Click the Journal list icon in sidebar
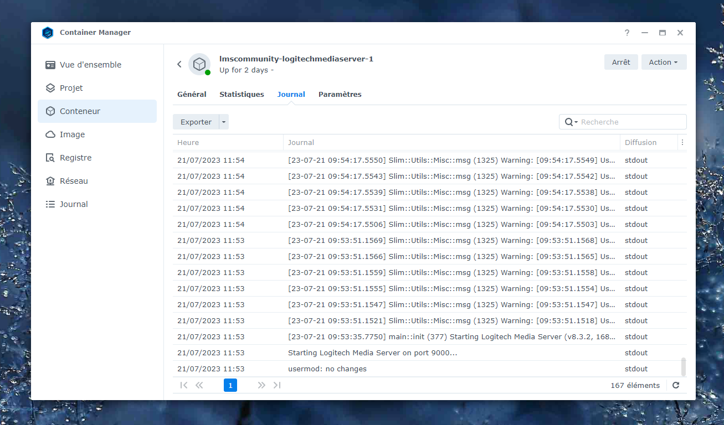The width and height of the screenshot is (724, 425). (x=50, y=204)
